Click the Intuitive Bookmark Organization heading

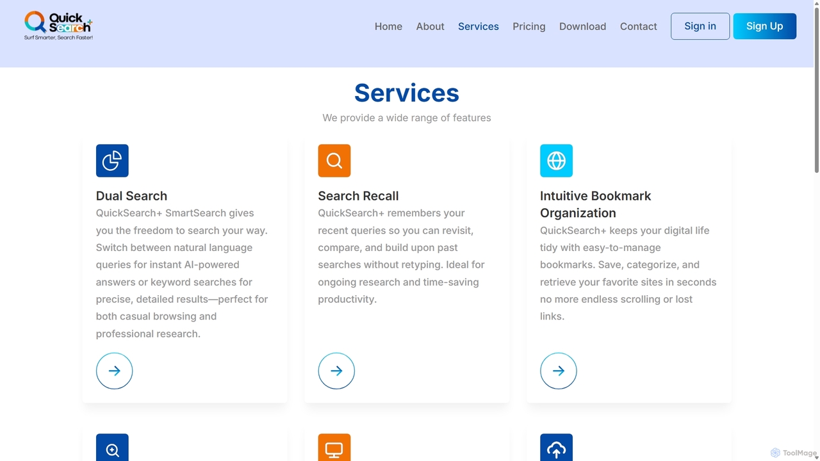[x=596, y=204]
